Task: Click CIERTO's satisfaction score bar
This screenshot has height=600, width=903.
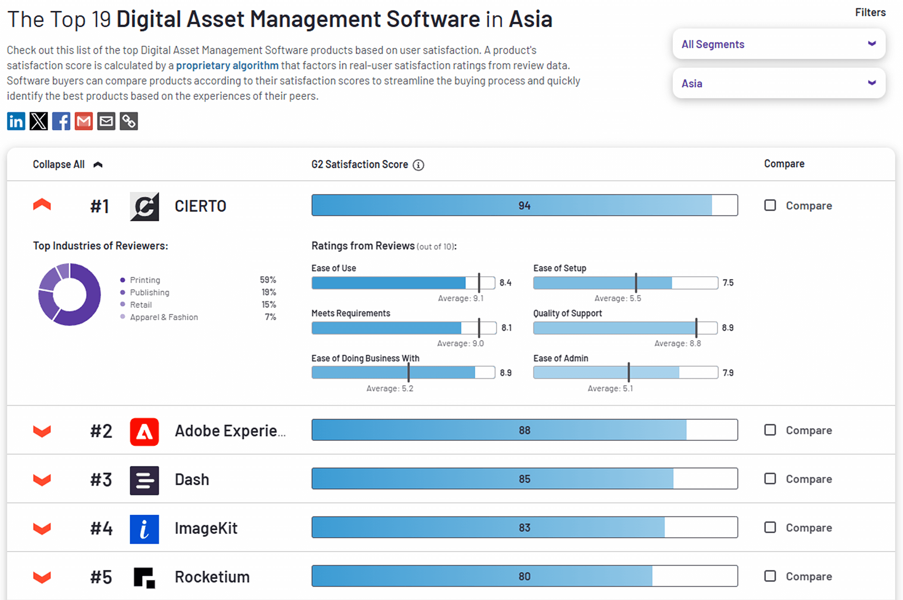Action: (524, 205)
